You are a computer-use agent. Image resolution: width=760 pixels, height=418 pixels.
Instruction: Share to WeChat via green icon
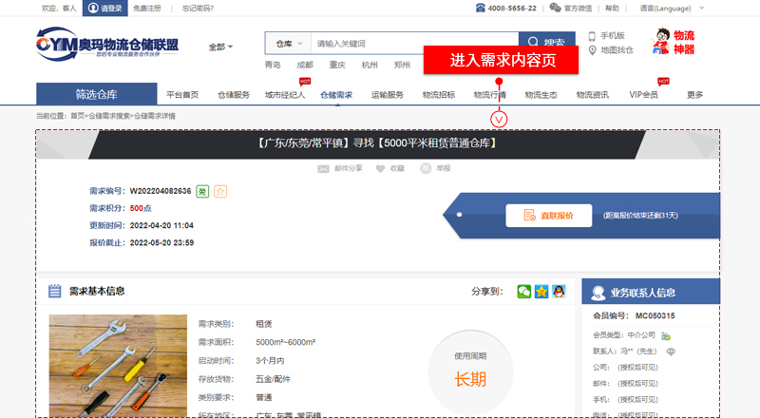(x=524, y=292)
